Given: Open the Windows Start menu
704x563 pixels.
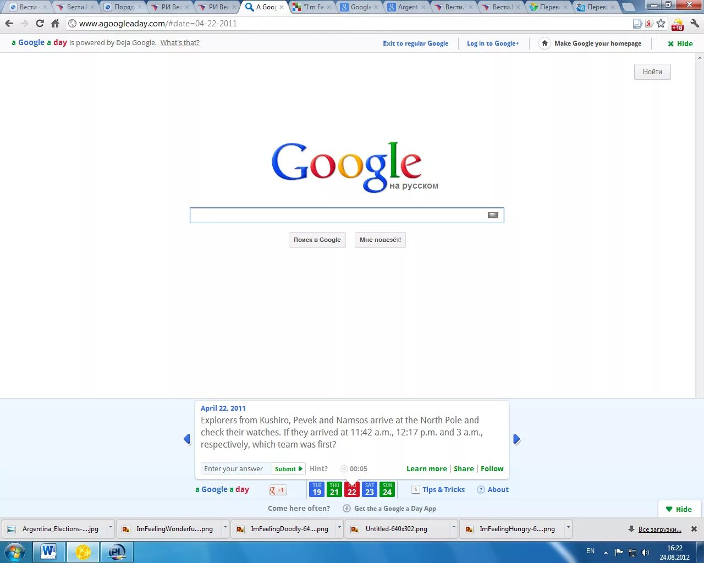Looking at the screenshot, I should pos(15,551).
